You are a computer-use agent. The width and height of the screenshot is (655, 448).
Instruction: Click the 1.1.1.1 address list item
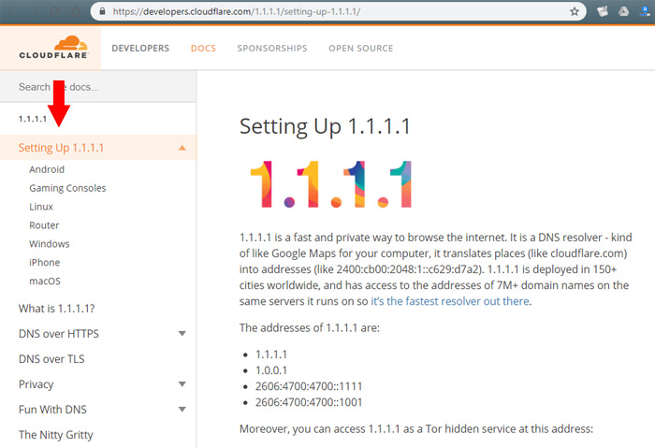271,354
